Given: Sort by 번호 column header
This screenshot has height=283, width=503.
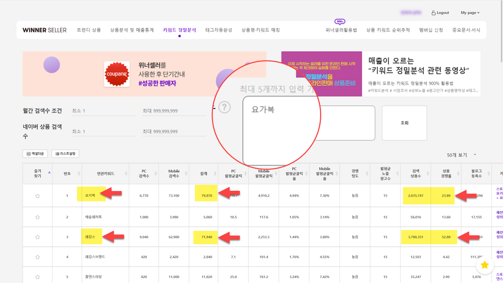Looking at the screenshot, I should [x=67, y=173].
